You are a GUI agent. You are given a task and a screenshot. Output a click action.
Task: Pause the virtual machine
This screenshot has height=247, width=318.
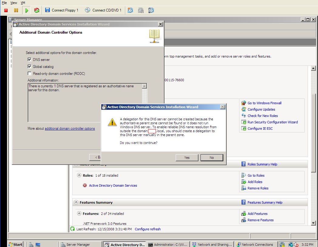16,10
